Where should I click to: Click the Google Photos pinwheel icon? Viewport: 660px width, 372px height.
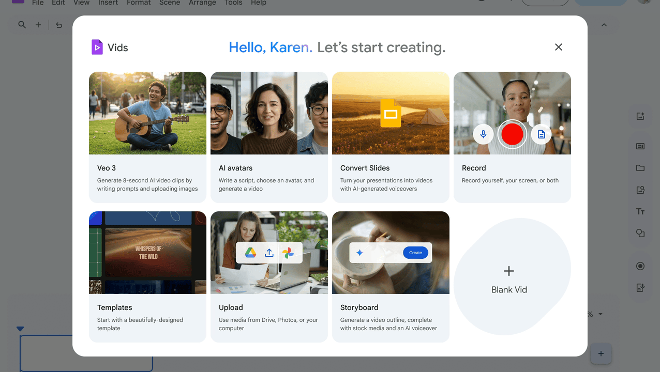click(288, 253)
